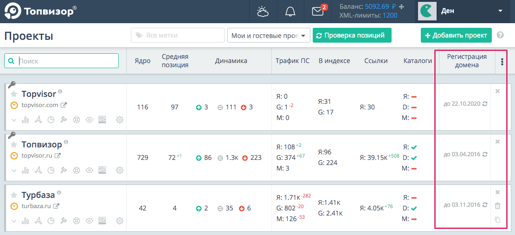Click the 'Добавить проект' button
The height and width of the screenshot is (235, 515).
pos(456,35)
